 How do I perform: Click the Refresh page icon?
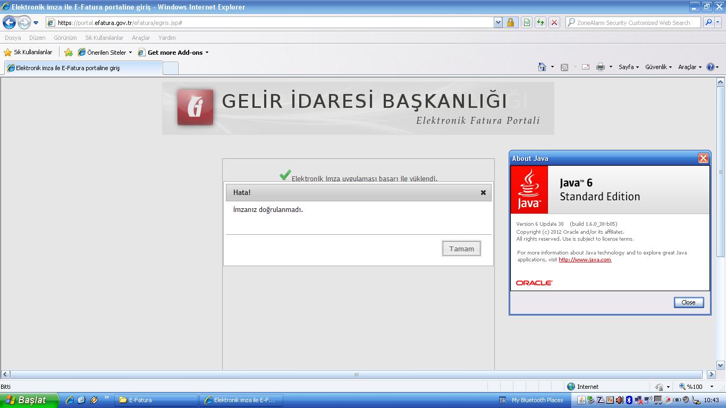coord(540,22)
